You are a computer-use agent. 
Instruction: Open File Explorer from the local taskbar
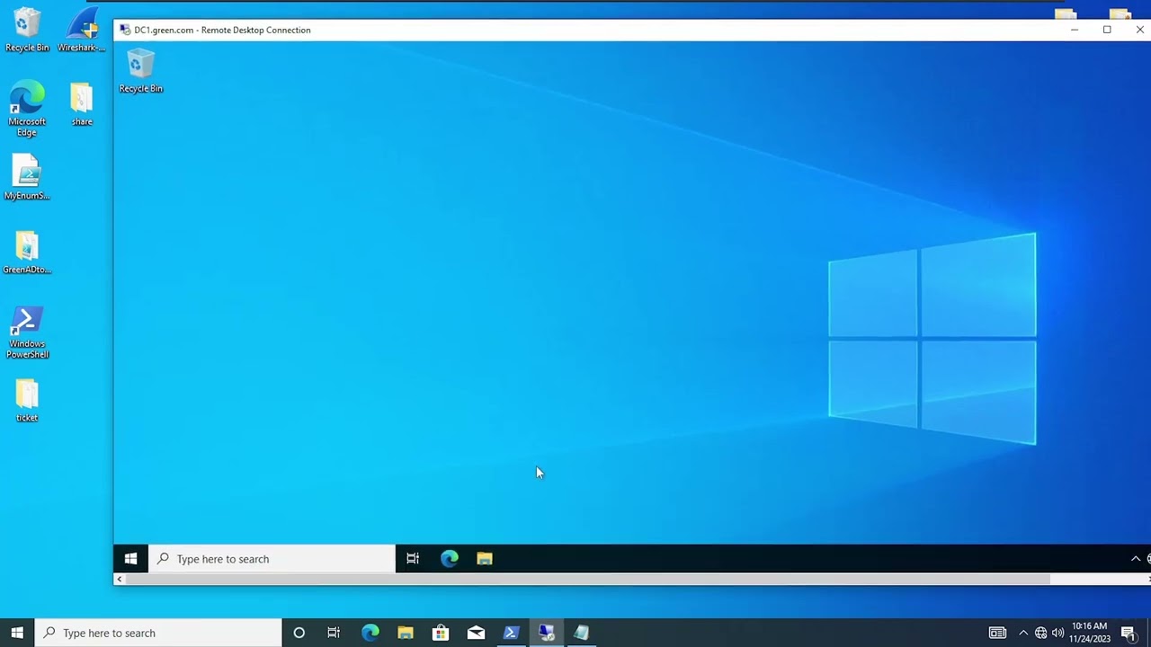click(406, 633)
